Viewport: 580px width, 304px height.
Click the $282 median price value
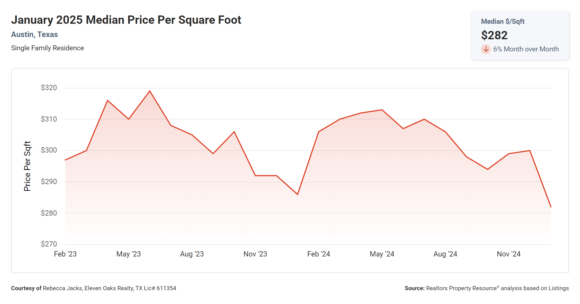pos(494,35)
